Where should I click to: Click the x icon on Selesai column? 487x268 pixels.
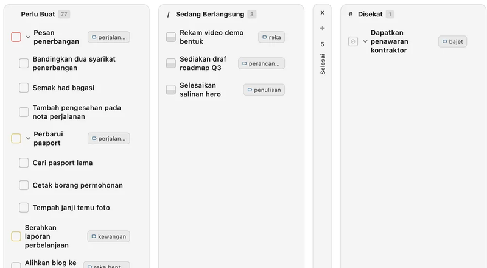tap(323, 13)
